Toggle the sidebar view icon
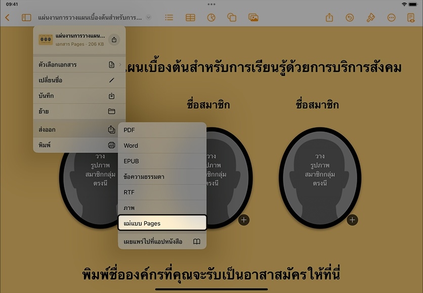Image resolution: width=423 pixels, height=293 pixels. coord(26,18)
